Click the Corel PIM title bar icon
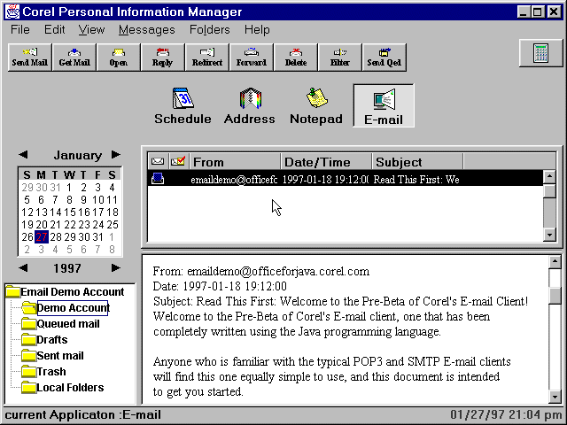Screen dimensions: 567x425 (12, 12)
